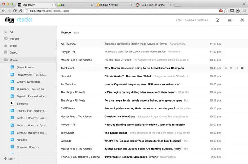
Task: Click the Keyboard Shortcuts link
Action: pos(196,20)
